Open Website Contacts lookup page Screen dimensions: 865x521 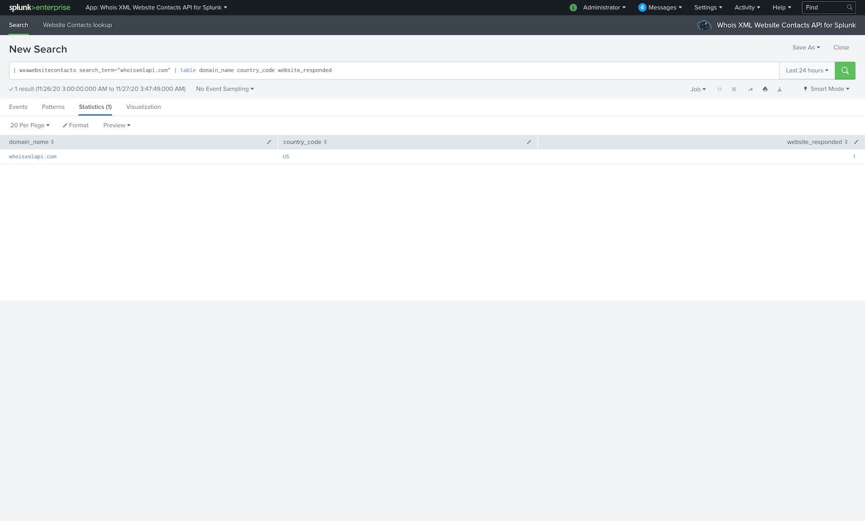click(77, 25)
